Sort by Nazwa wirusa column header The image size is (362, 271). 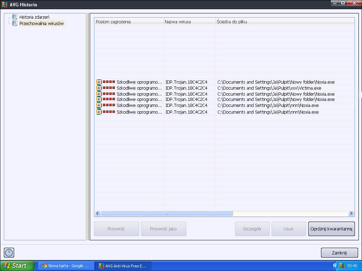190,22
